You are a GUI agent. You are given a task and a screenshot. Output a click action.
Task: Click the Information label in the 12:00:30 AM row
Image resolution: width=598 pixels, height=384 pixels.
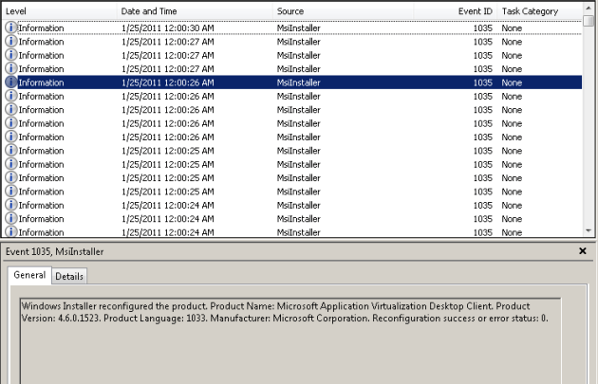point(41,28)
